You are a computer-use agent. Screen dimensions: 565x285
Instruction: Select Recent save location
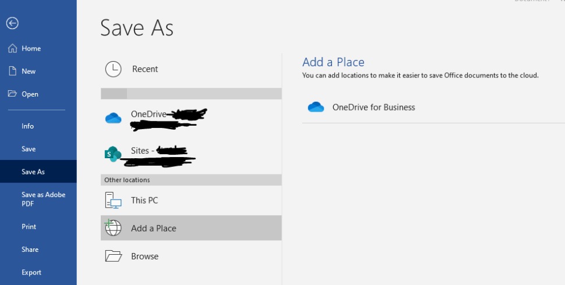click(x=191, y=69)
